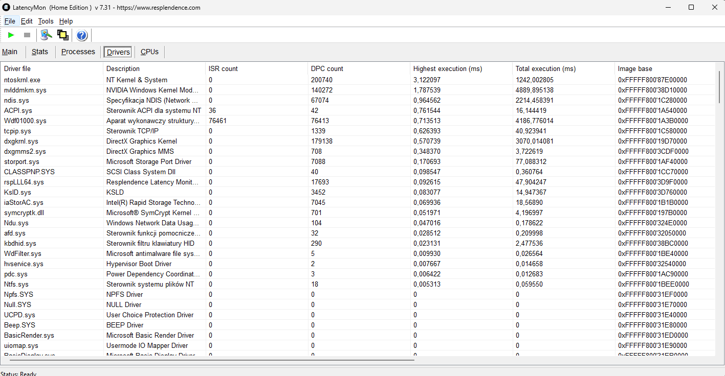Click the LatencyMon app icon in title bar
The height and width of the screenshot is (376, 725).
7,8
